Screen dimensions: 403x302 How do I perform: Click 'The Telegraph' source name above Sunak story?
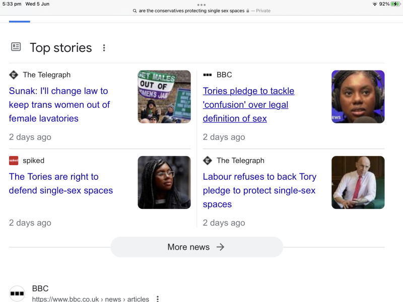[x=46, y=74]
